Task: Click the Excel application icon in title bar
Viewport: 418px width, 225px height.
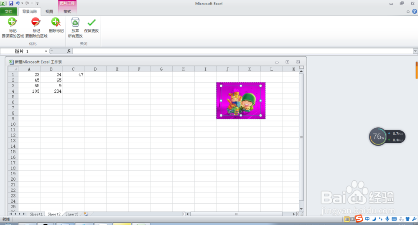Action: pos(3,3)
